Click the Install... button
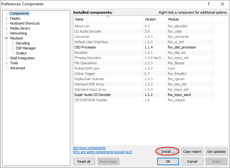Viewport: 230px width, 168px height. [x=168, y=152]
